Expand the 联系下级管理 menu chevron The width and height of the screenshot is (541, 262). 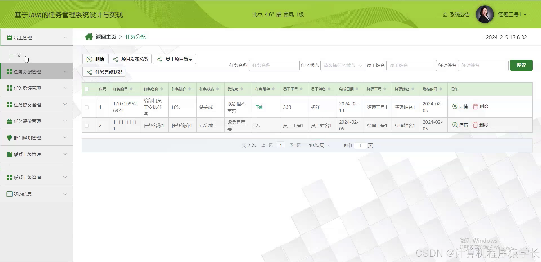coord(65,177)
